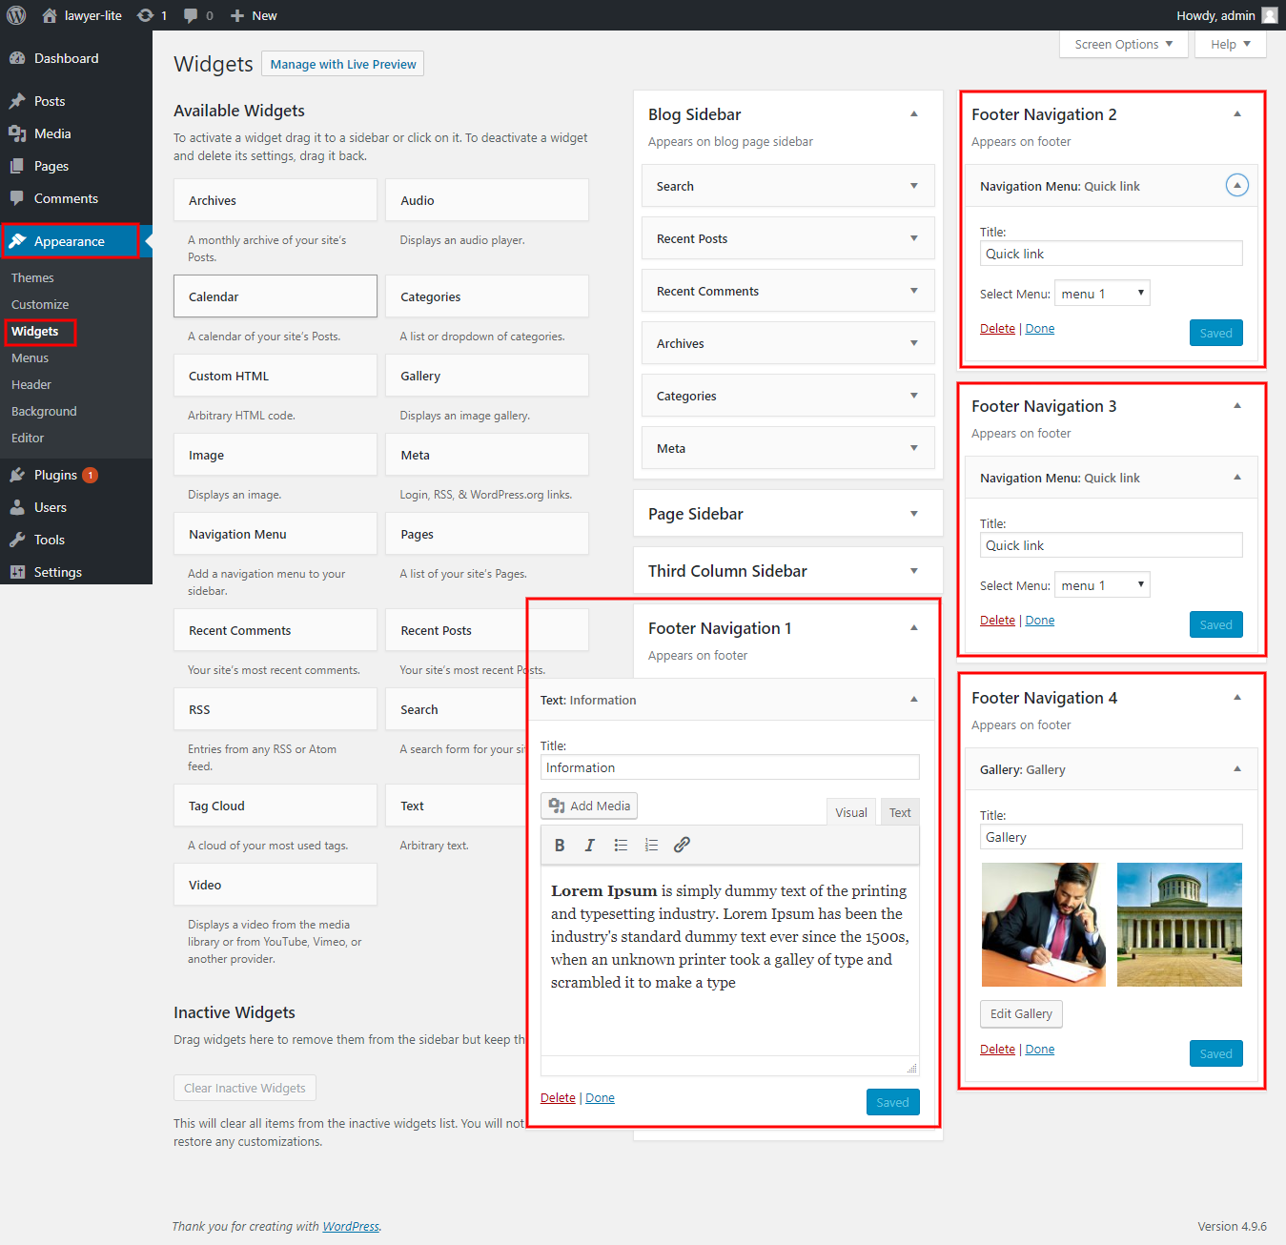Expand the Page Sidebar section

coord(913,514)
